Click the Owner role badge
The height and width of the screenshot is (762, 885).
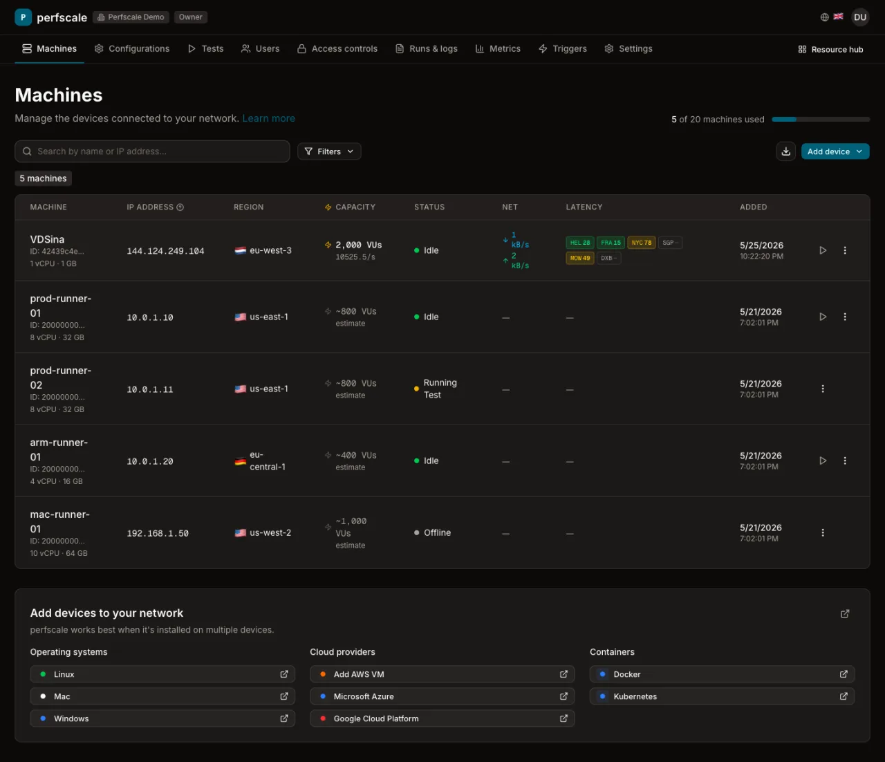coord(191,17)
